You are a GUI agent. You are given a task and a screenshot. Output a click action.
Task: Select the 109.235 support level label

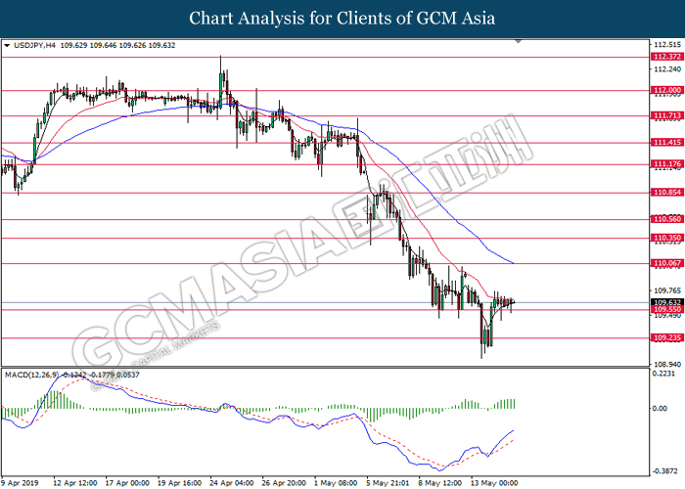[x=666, y=338]
